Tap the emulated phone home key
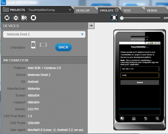Viewport: 168px width, 134px height. pos(134,118)
